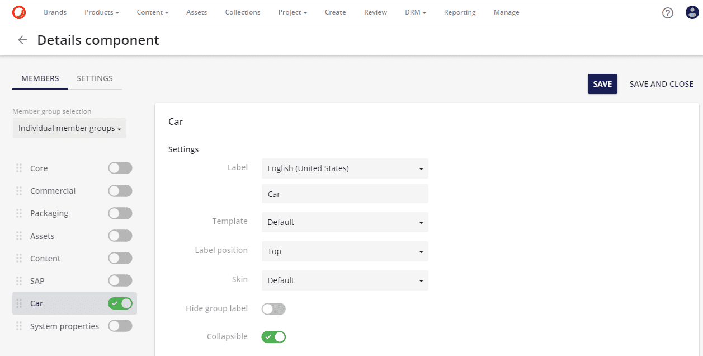Switch to the Members tab
Screen dimensions: 703x356
[40, 78]
